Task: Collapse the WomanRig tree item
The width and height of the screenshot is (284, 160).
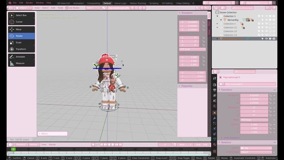Action: click(221, 20)
